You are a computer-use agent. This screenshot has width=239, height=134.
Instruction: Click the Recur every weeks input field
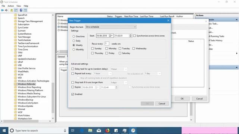coord(107,44)
